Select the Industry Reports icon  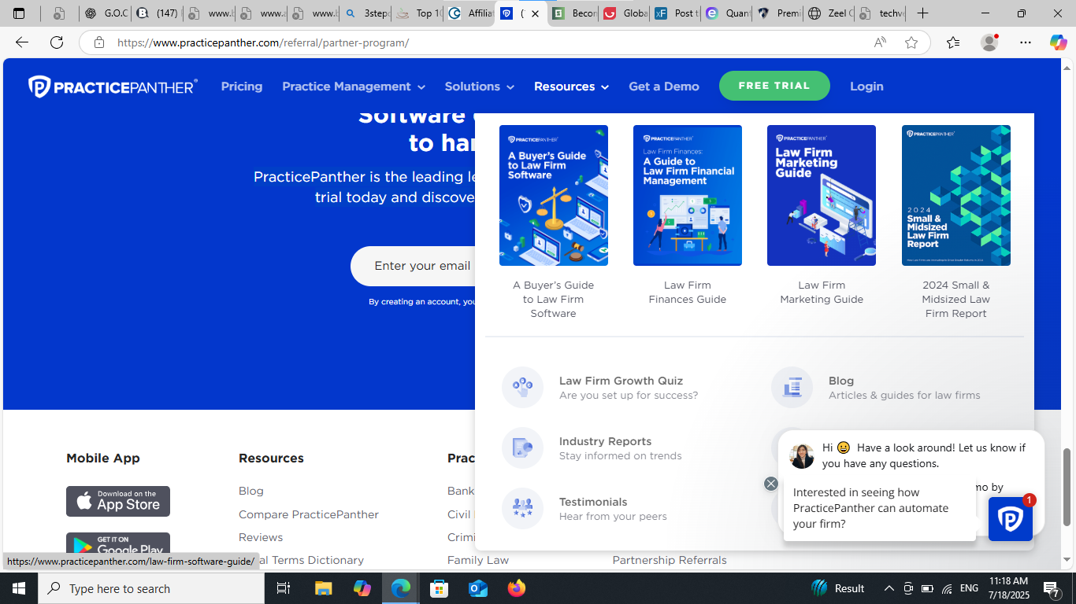[x=522, y=447]
